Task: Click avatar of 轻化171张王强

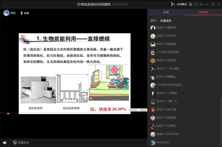Action: 153,110
